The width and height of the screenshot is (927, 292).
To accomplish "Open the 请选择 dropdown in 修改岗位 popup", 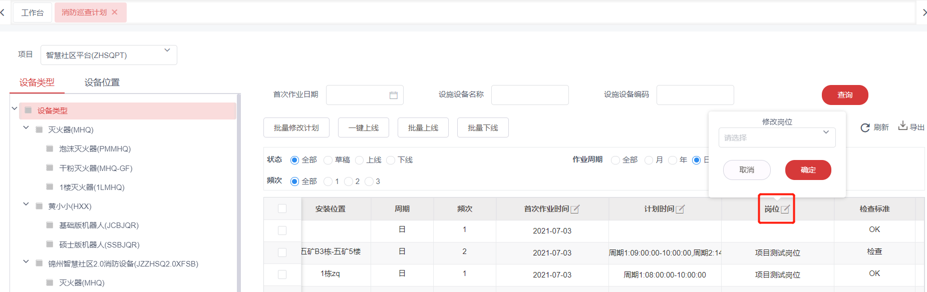I will pos(777,137).
